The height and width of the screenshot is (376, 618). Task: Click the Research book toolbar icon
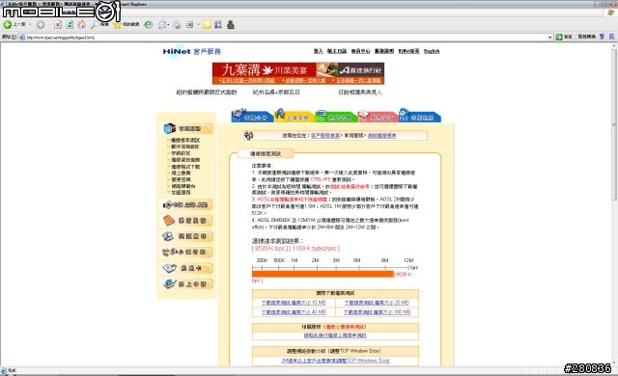pos(218,25)
